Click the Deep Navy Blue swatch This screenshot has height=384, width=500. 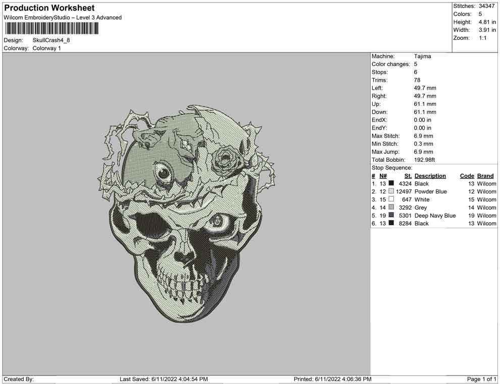391,215
